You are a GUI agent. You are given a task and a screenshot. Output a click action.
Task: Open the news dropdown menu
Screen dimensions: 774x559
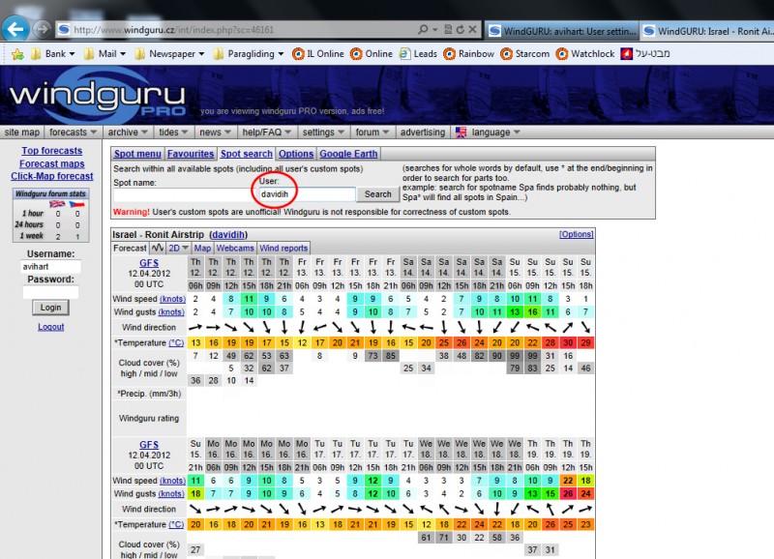(x=215, y=132)
